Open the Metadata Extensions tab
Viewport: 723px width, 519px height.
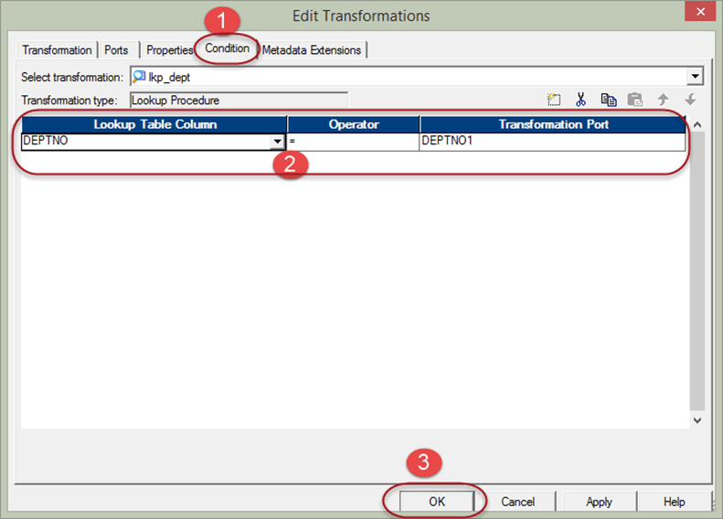[312, 50]
